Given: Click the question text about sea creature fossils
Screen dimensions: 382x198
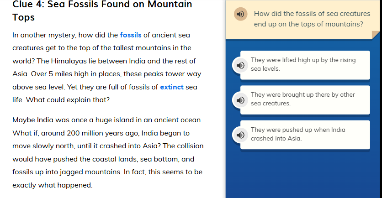Looking at the screenshot, I should (308, 19).
